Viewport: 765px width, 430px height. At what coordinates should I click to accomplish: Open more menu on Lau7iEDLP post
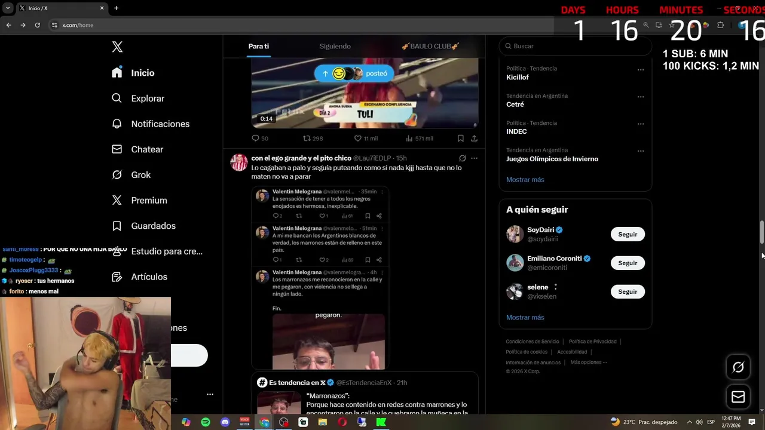[x=474, y=158]
